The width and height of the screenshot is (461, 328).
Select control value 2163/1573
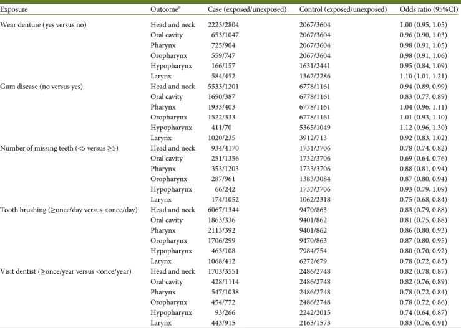tap(315, 323)
